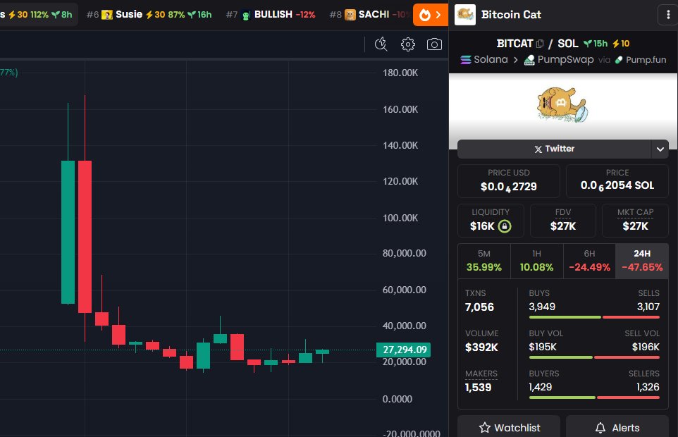Image resolution: width=678 pixels, height=437 pixels.
Task: Click the star icon on Watchlist
Action: click(485, 428)
